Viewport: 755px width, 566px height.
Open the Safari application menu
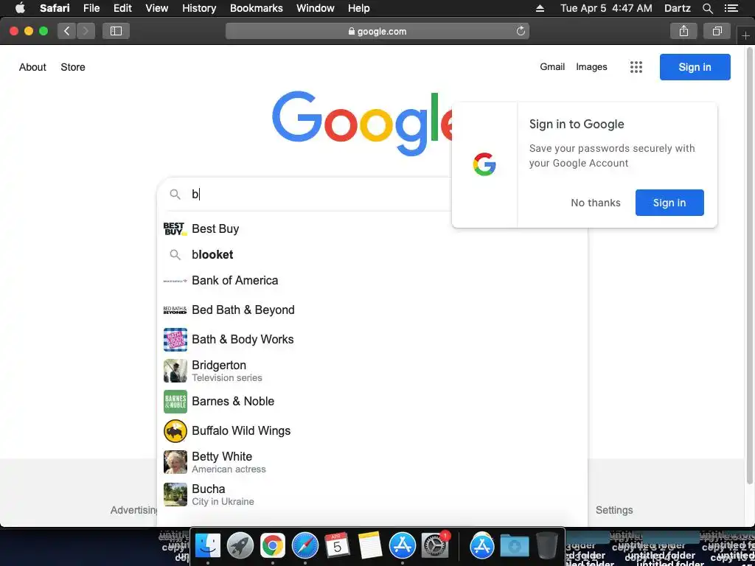tap(55, 8)
